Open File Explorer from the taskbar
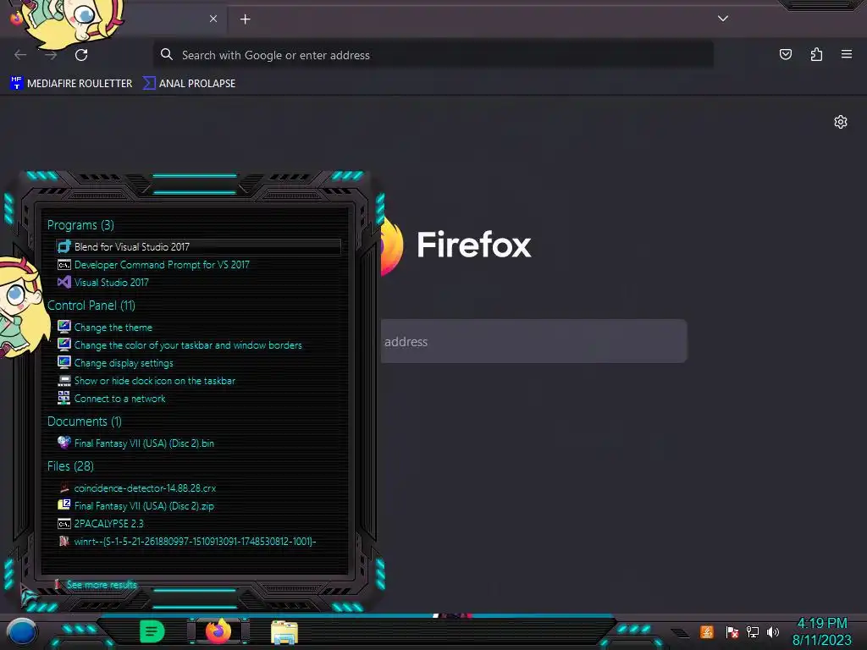The width and height of the screenshot is (867, 650). tap(284, 632)
